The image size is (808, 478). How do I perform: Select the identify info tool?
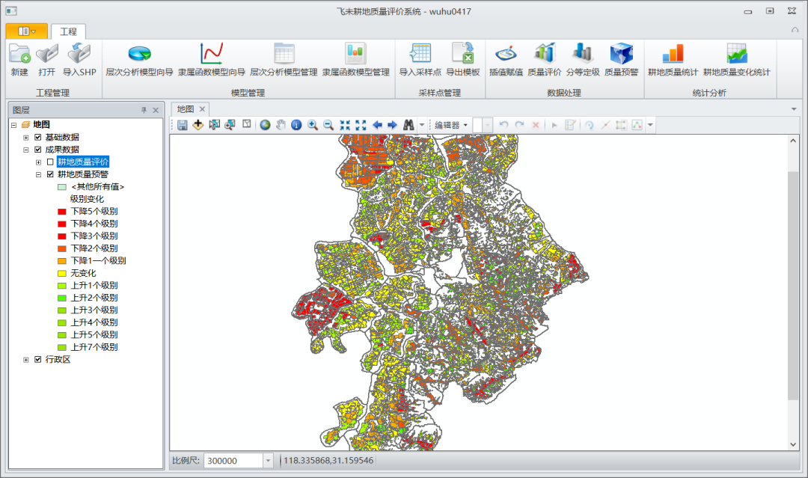pyautogui.click(x=296, y=125)
